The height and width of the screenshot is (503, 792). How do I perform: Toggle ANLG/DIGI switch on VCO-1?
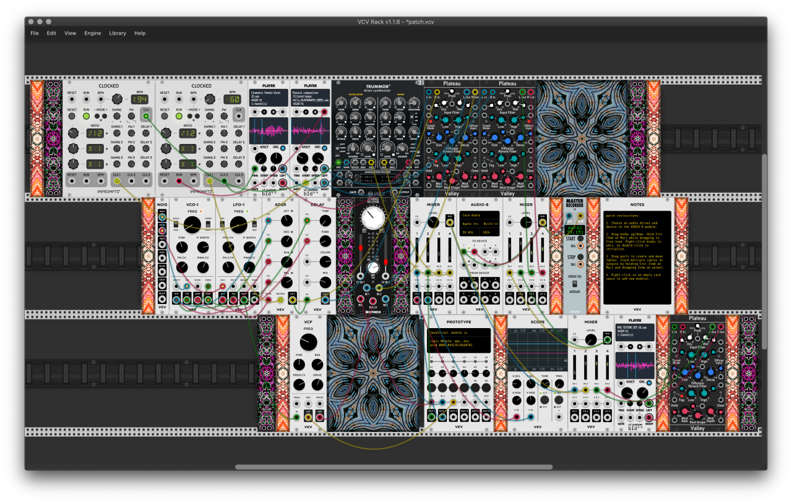pos(176,224)
